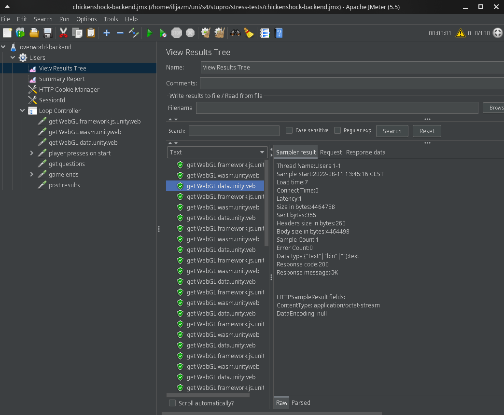The height and width of the screenshot is (415, 504).
Task: Cut selection with the scissors icon
Action: click(63, 33)
